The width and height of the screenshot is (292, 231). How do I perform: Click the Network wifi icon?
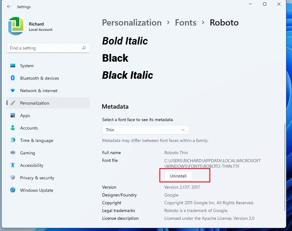coord(13,91)
